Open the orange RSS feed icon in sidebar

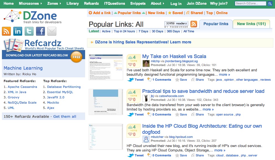6,31
